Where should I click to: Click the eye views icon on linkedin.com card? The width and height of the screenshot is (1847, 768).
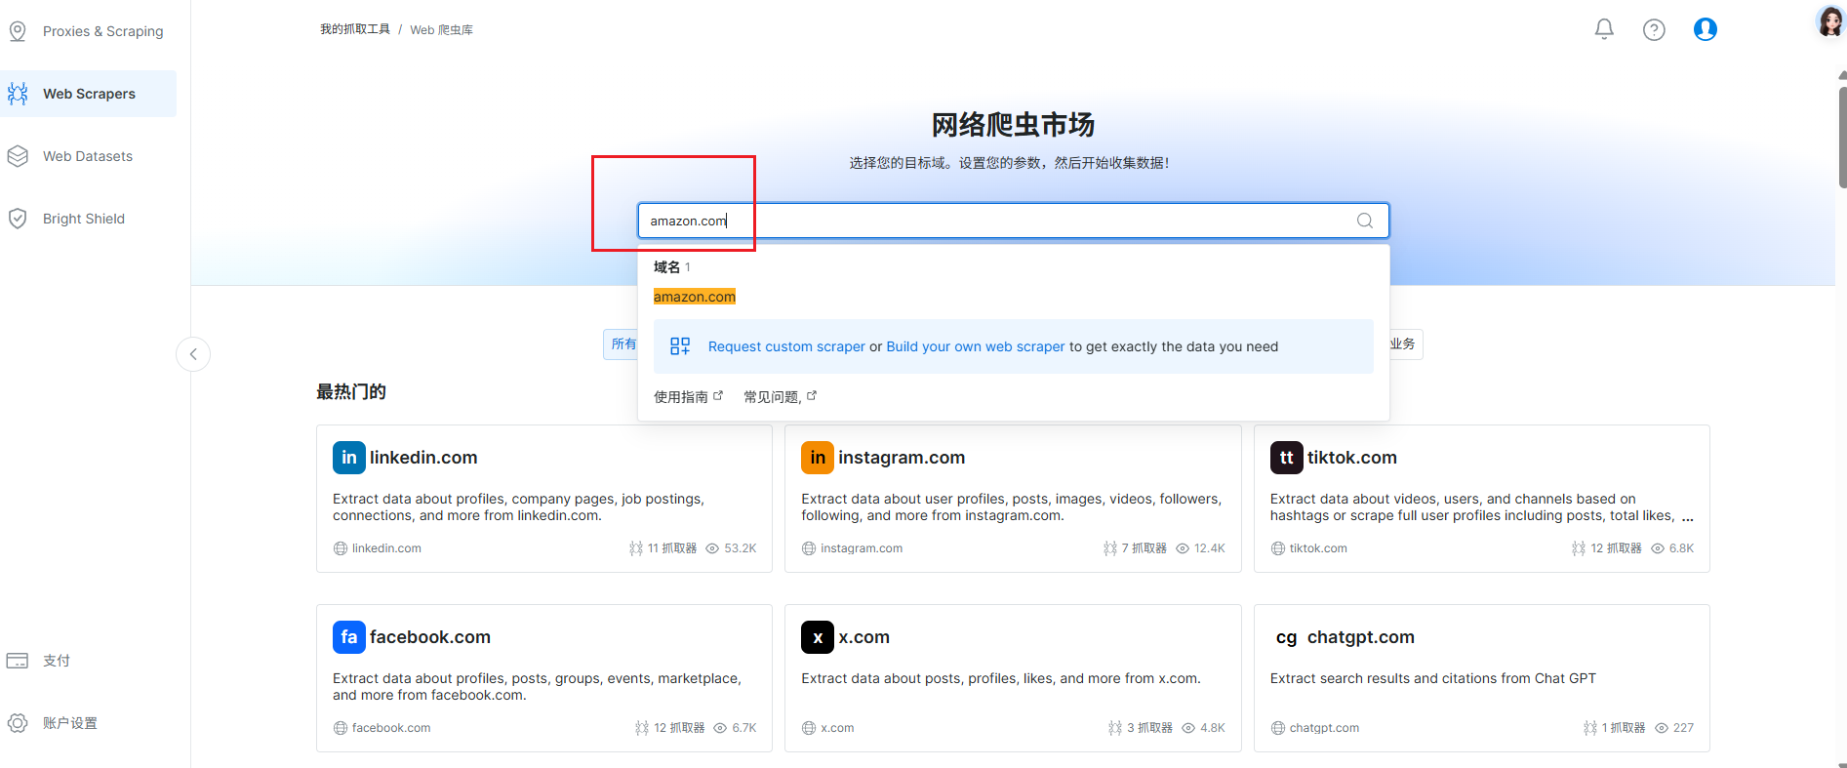pos(712,548)
